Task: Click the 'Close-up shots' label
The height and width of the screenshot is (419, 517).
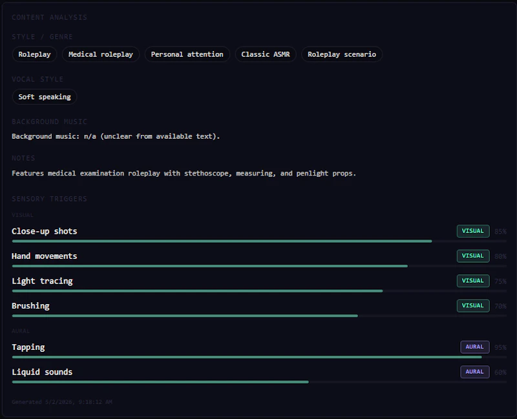Action: pos(44,231)
